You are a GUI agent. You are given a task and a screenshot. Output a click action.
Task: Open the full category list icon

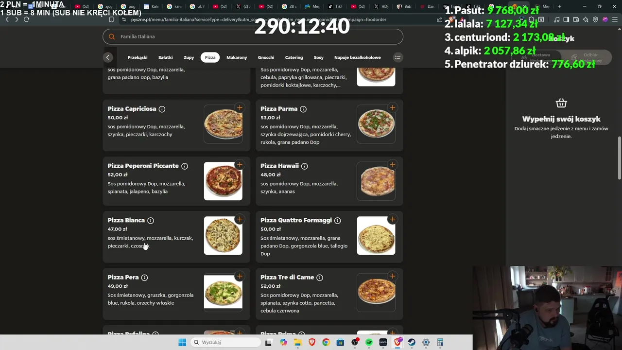[x=397, y=57]
